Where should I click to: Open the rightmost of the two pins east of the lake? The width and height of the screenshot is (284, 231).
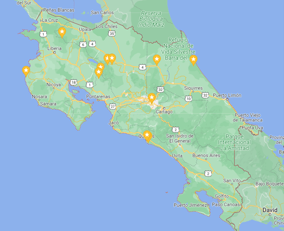(x=112, y=59)
